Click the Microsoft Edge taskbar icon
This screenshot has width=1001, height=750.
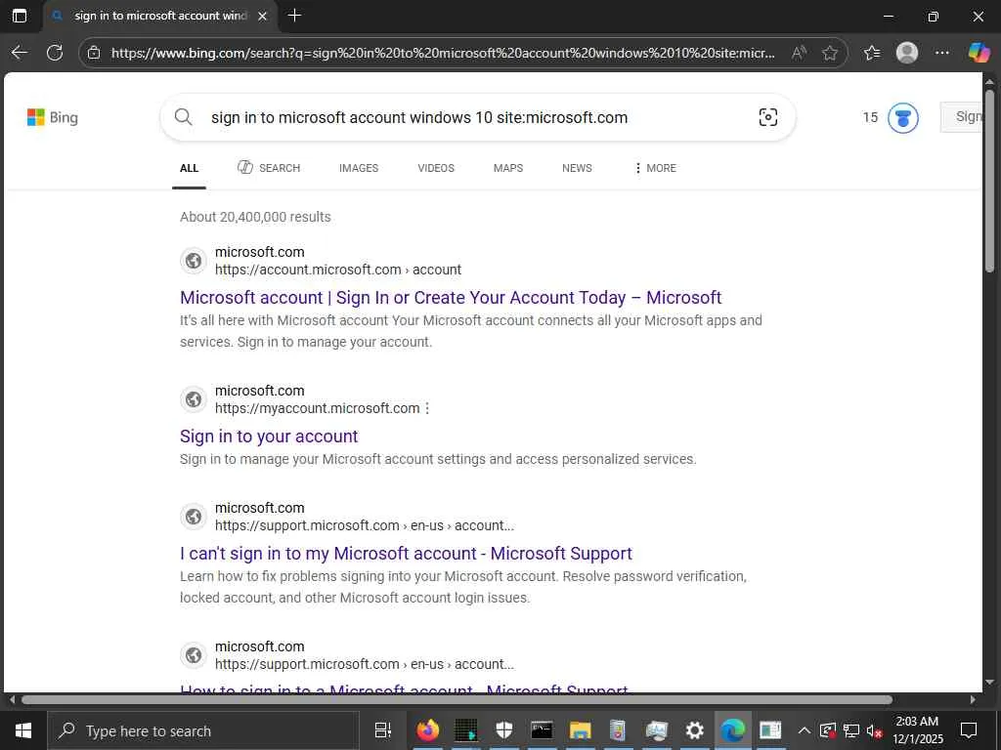click(732, 730)
